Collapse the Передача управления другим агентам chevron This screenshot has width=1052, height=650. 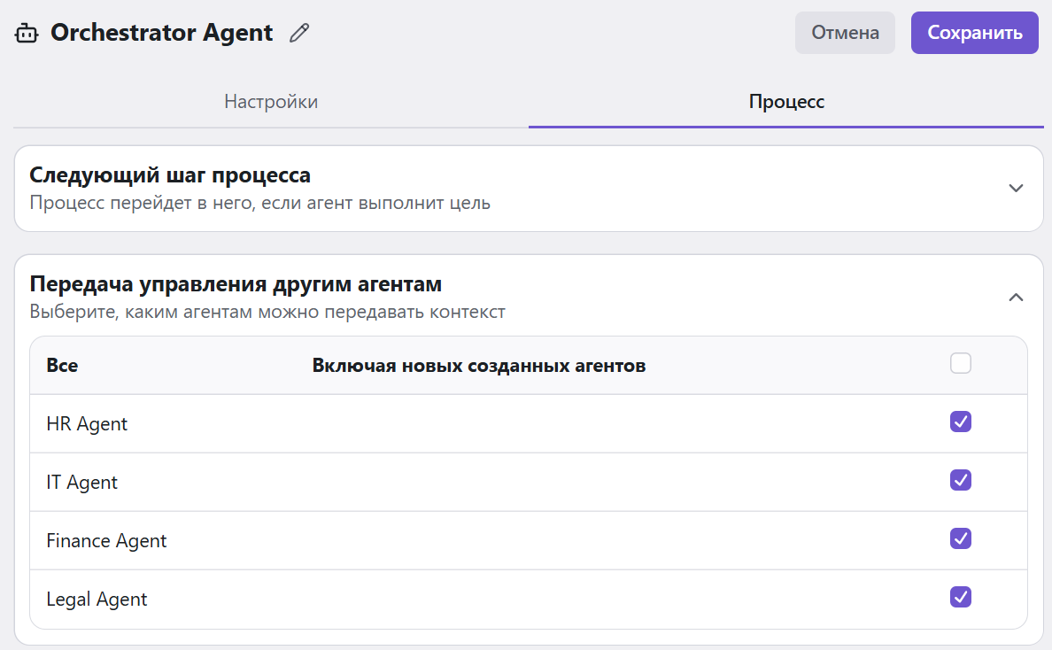click(1017, 298)
